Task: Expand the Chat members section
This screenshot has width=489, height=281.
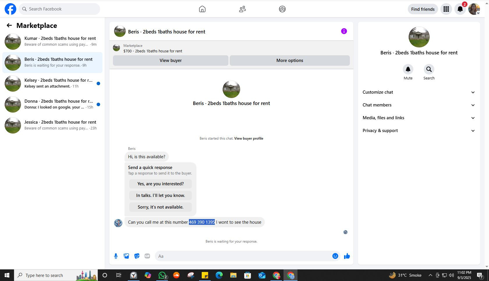Action: coord(419,105)
